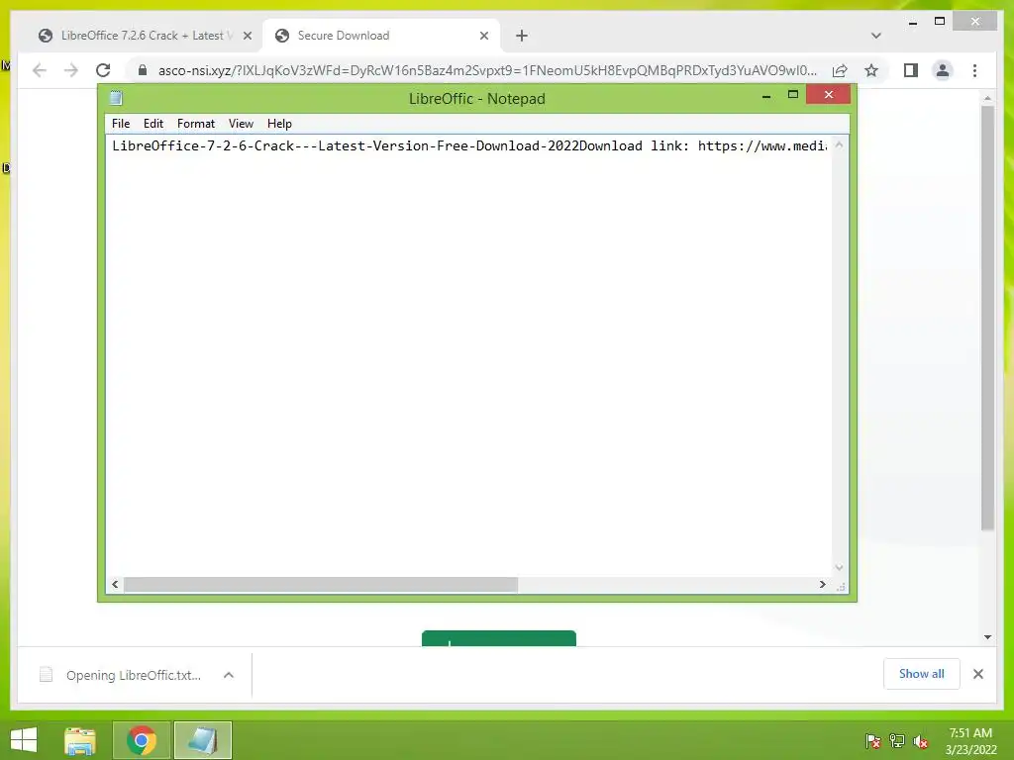Click the muted volume tray icon
This screenshot has width=1014, height=760.
pos(921,741)
